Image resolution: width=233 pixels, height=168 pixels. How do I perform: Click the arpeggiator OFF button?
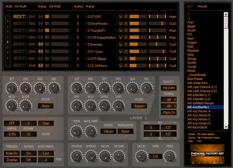coord(12,123)
